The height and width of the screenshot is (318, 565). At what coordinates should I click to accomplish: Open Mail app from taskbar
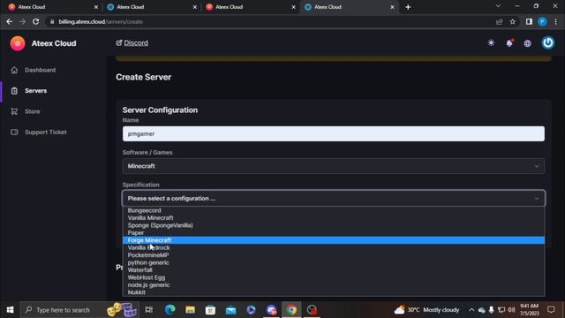point(230,310)
